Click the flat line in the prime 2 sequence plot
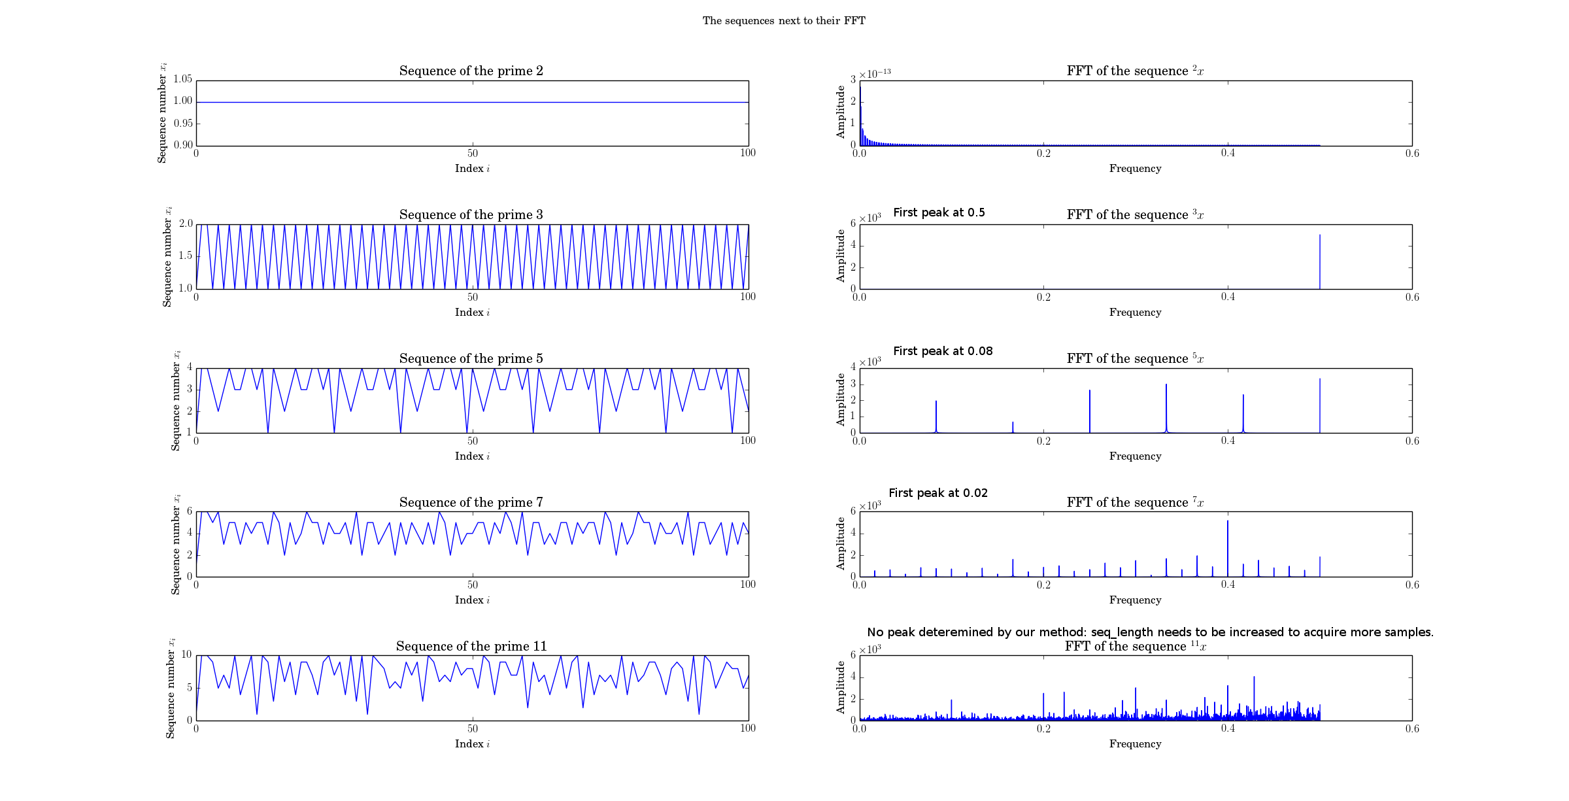Screen dimensions: 1569x801 (x=472, y=102)
